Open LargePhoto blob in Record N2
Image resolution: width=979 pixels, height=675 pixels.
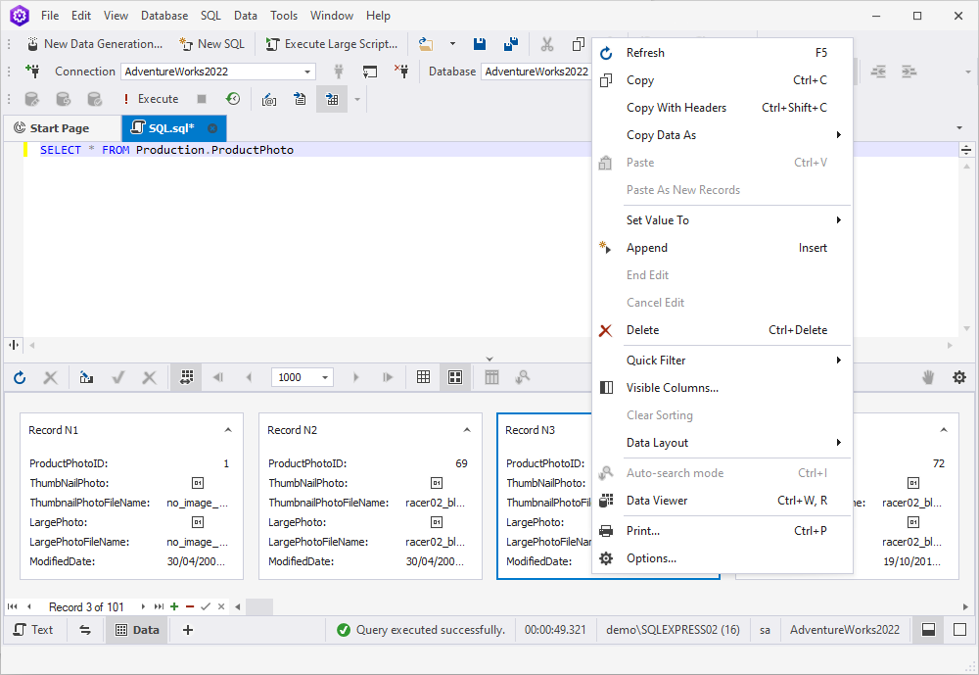437,522
